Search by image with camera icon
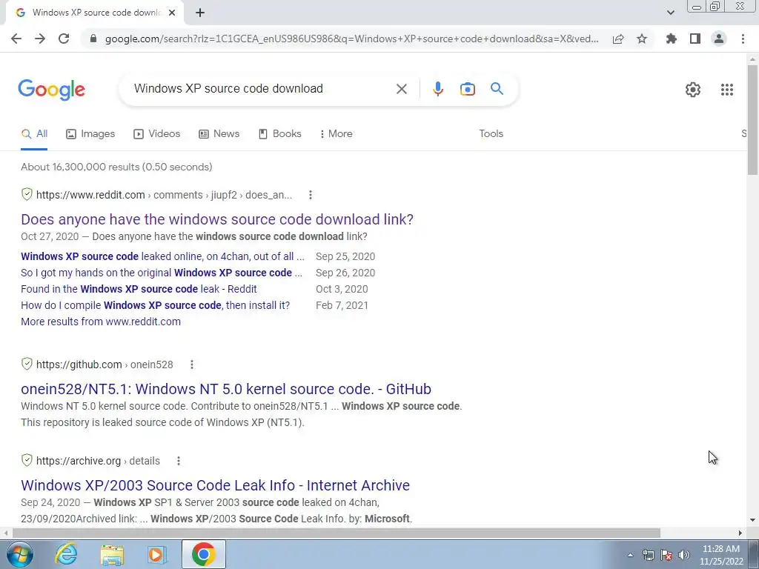 [468, 89]
